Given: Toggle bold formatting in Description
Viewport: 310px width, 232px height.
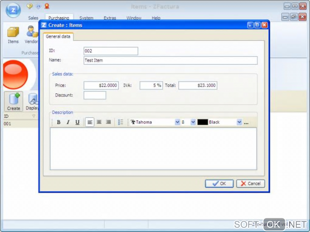Looking at the screenshot, I should coord(59,122).
